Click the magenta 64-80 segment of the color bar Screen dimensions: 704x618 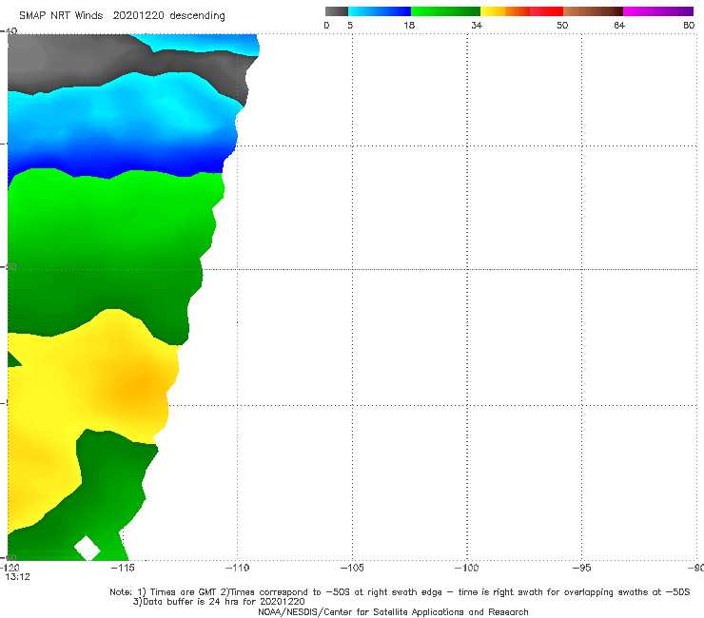(x=658, y=11)
